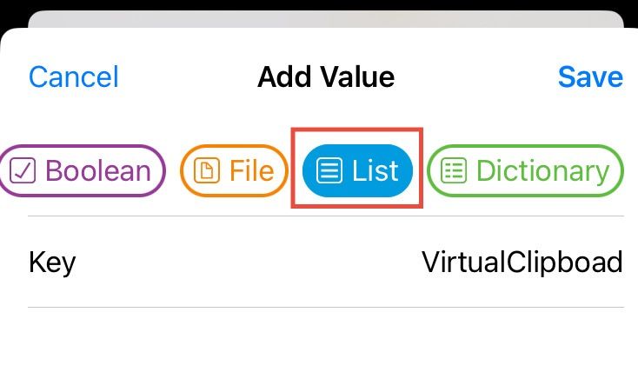Choose the File value type label
The image size is (638, 392).
click(x=251, y=170)
